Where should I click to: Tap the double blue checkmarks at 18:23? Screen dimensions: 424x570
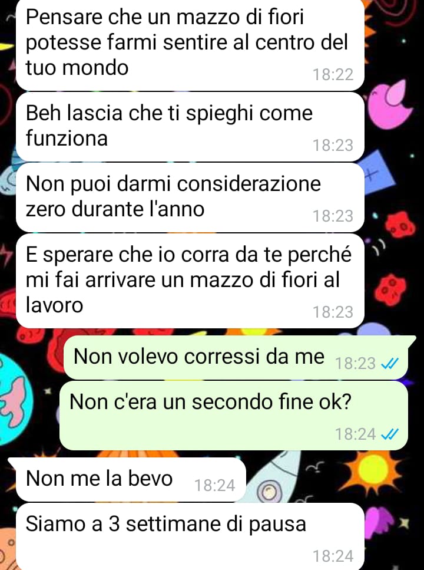coord(389,363)
